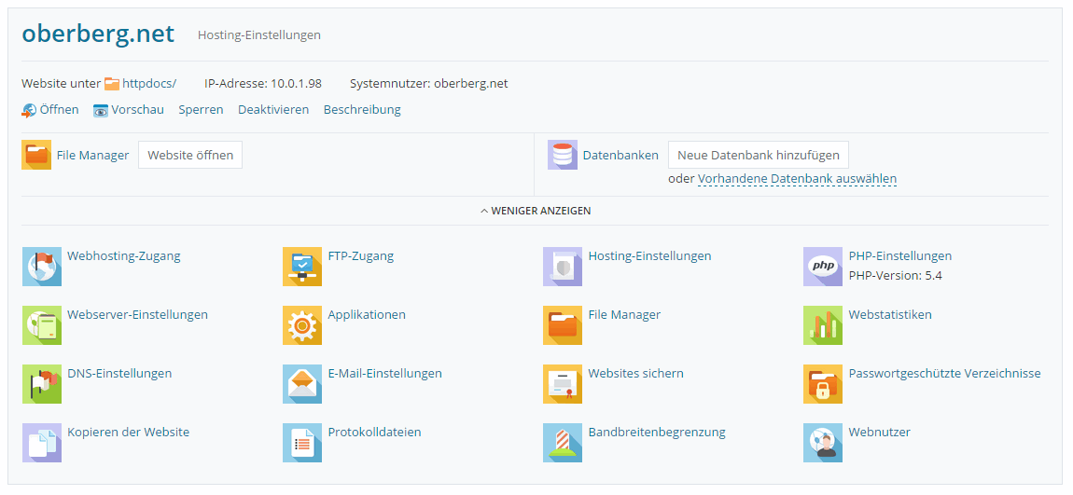The height and width of the screenshot is (495, 1073).
Task: Click Deaktivieren to disable the domain
Action: tap(272, 109)
